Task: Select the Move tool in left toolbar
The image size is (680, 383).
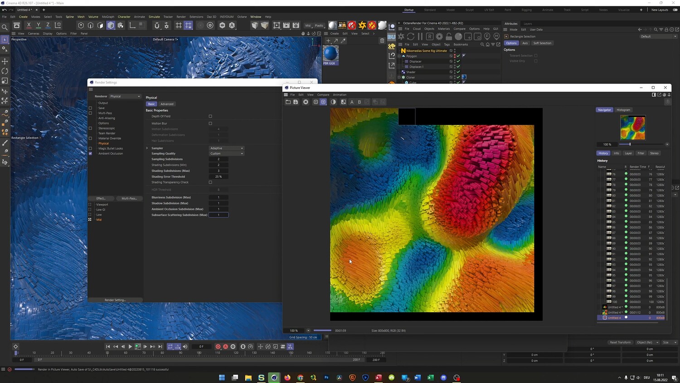Action: click(5, 61)
